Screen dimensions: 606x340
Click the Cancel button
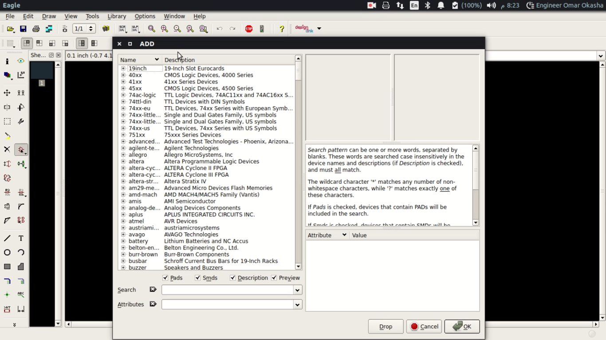pos(424,327)
